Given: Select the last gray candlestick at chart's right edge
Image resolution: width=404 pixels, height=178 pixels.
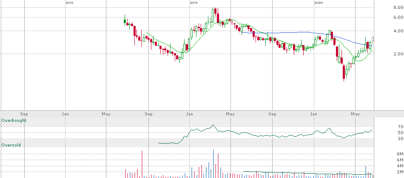Looking at the screenshot, I should [x=373, y=40].
